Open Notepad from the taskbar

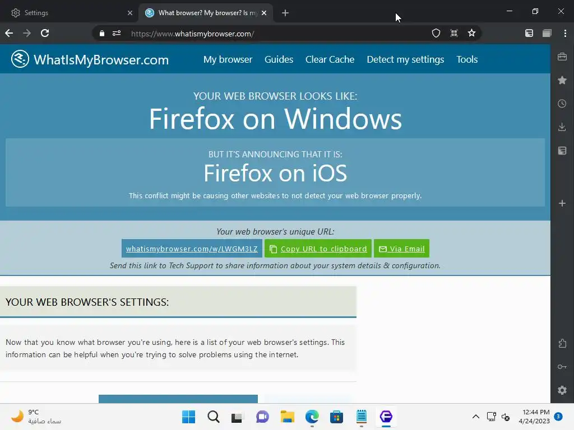coord(362,417)
